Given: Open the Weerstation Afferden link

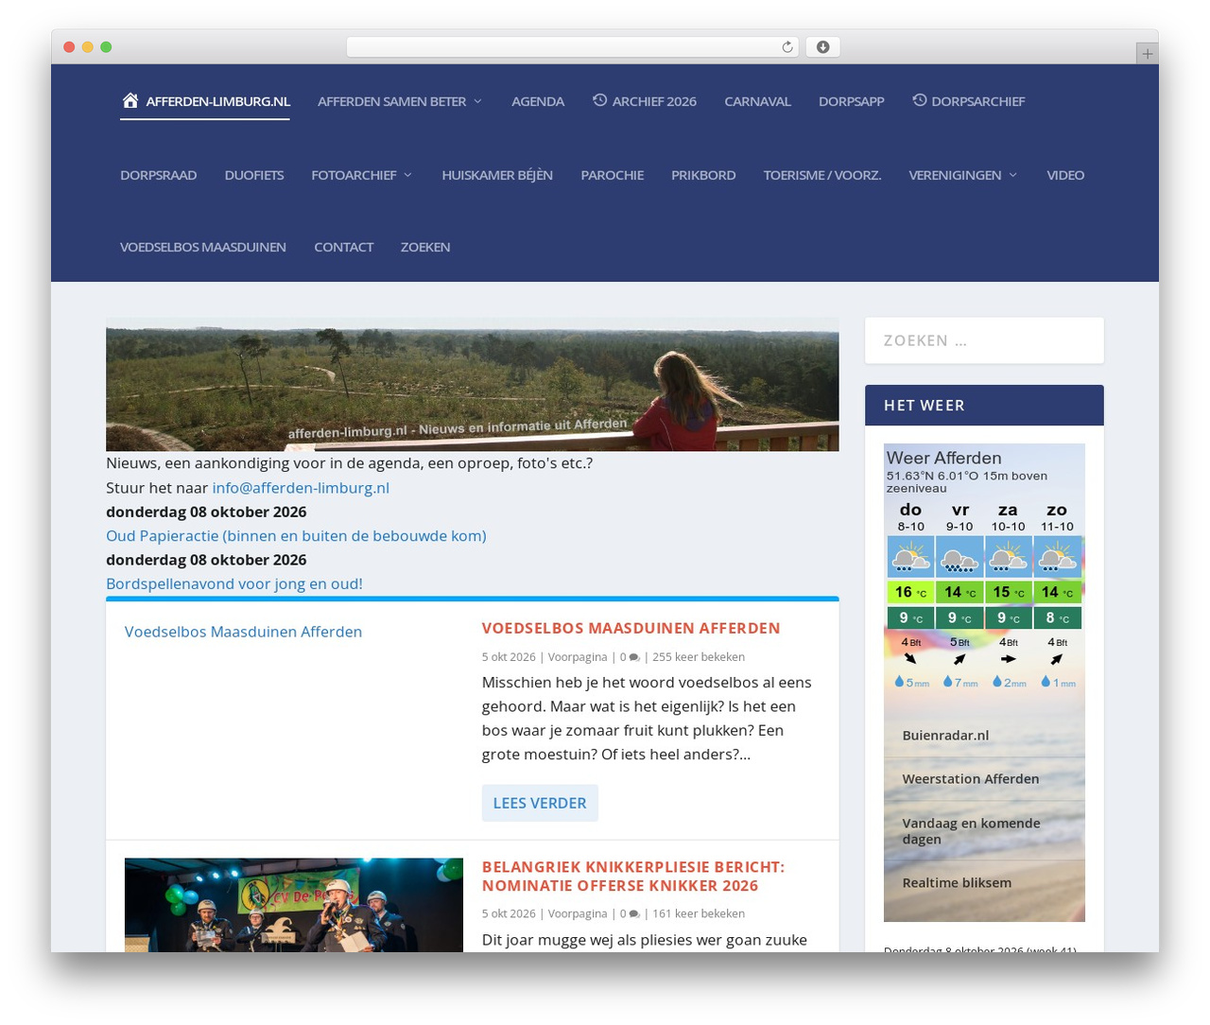Looking at the screenshot, I should pyautogui.click(x=971, y=779).
